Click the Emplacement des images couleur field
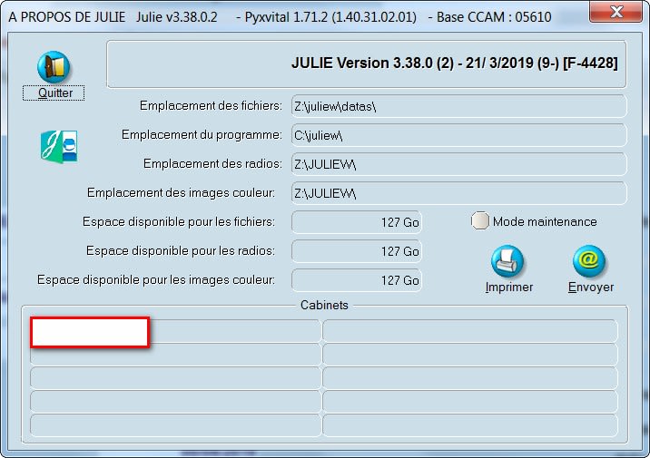Screen dimensions: 650x458 (458, 193)
